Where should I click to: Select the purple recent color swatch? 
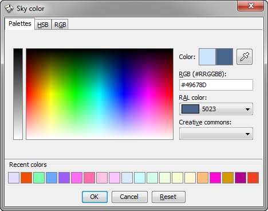(64, 178)
